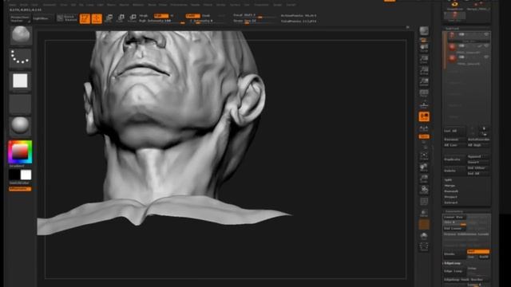
Task: Toggle the Floor grid icon
Action: click(424, 104)
